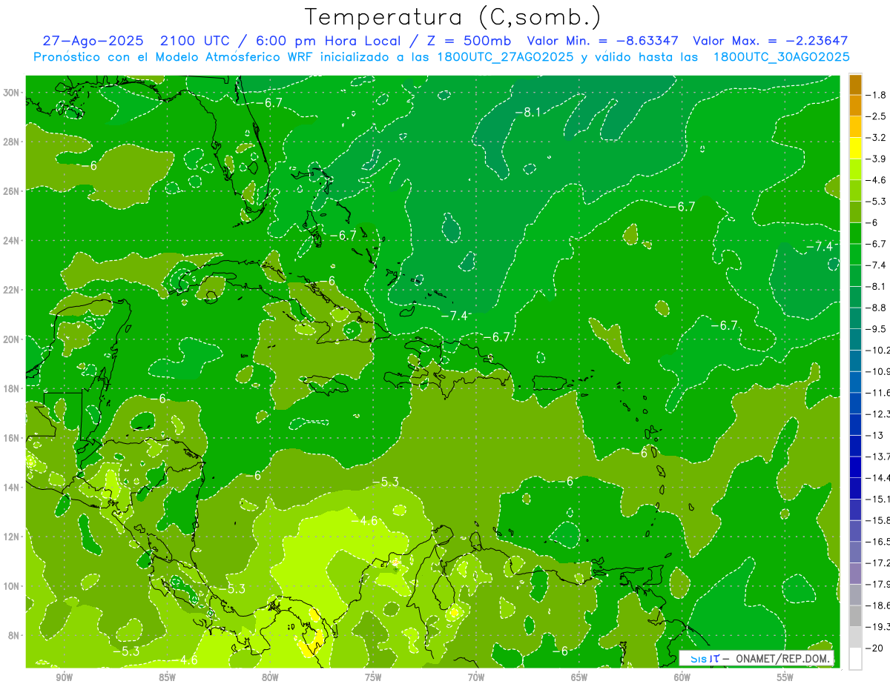Click the 70W longitude axis label
This screenshot has width=890, height=687.
475,677
